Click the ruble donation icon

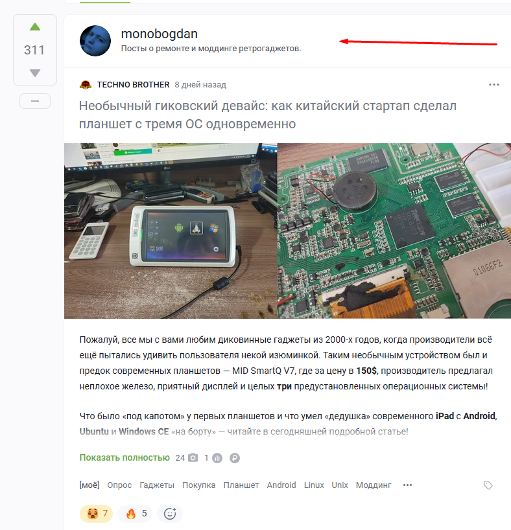235,458
